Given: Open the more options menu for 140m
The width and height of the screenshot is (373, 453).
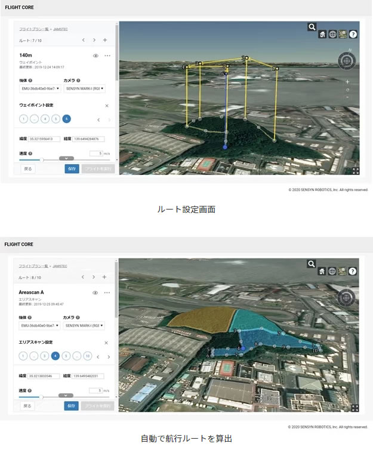Looking at the screenshot, I should click(107, 56).
